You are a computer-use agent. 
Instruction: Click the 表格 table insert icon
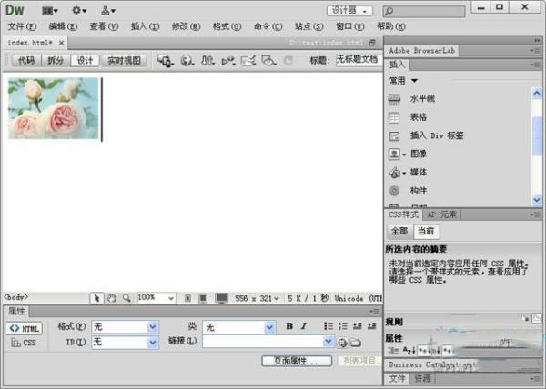(394, 117)
